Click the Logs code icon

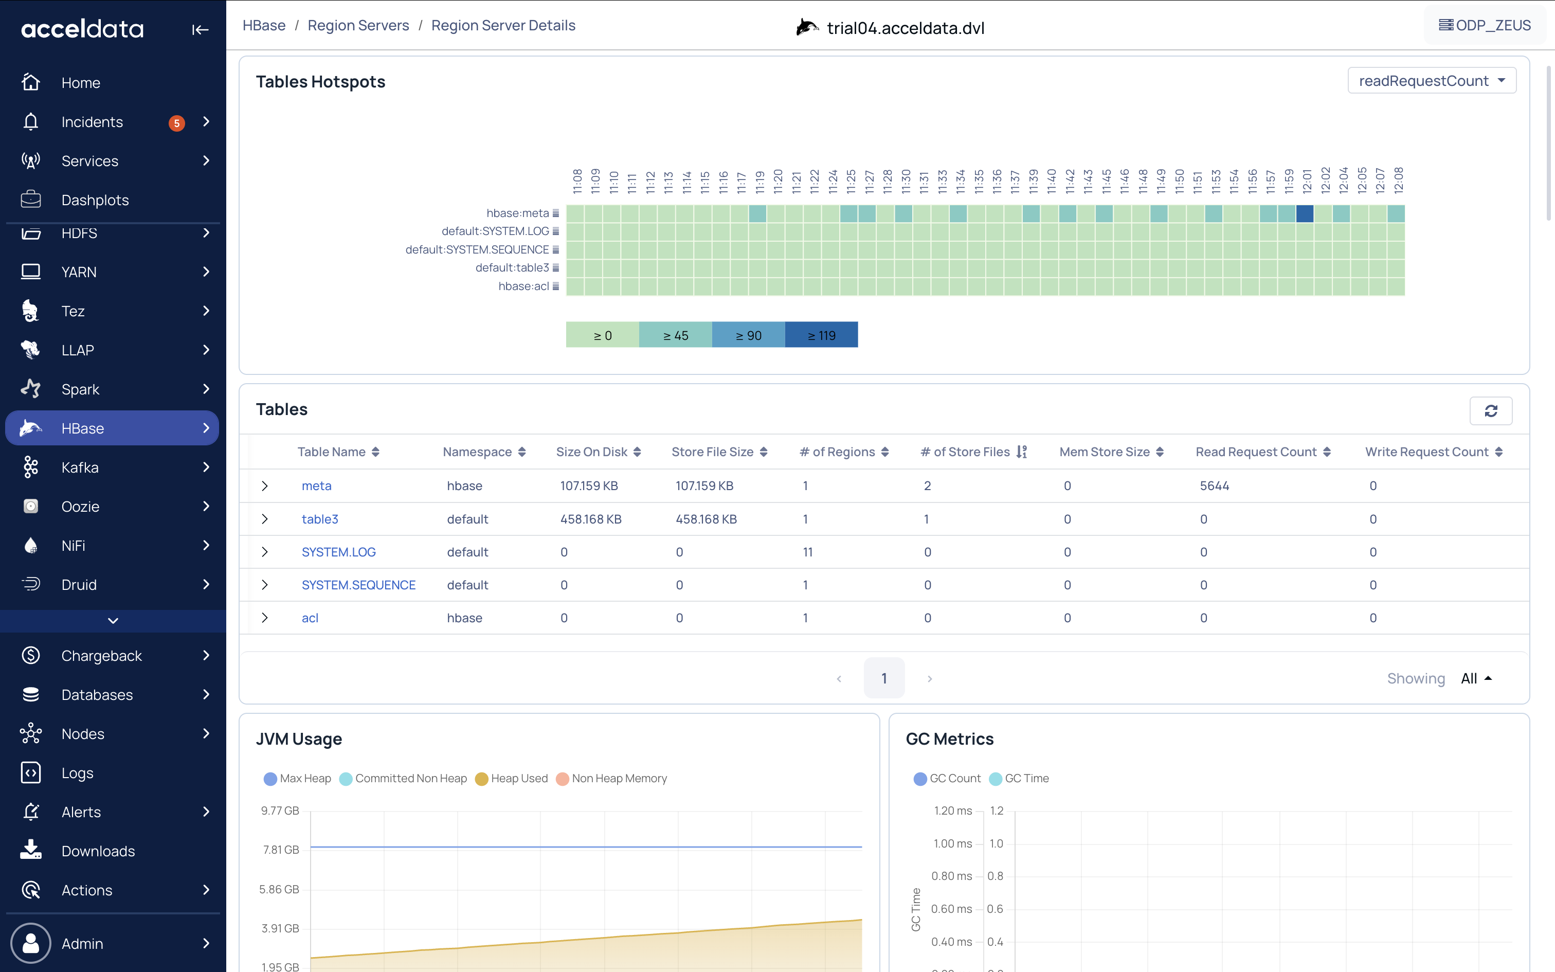coord(31,772)
